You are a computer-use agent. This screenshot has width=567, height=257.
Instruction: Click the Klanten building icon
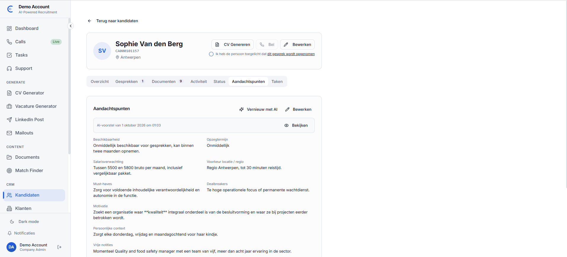point(9,208)
